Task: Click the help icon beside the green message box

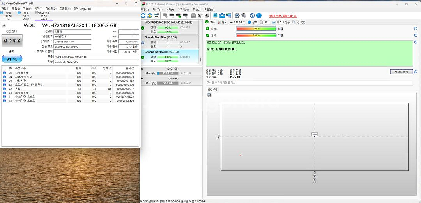Action: click(x=416, y=42)
